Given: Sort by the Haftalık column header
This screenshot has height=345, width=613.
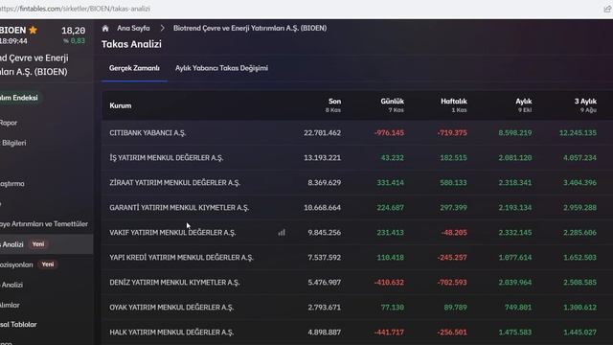Looking at the screenshot, I should (453, 105).
